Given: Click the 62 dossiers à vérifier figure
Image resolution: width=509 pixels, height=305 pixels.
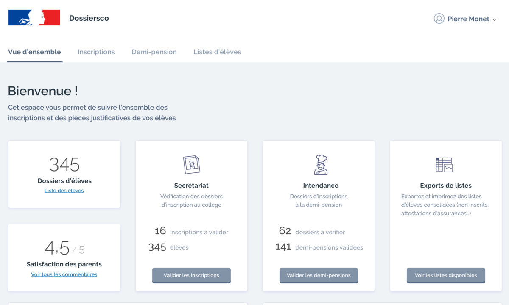Looking at the screenshot, I should pos(285,231).
